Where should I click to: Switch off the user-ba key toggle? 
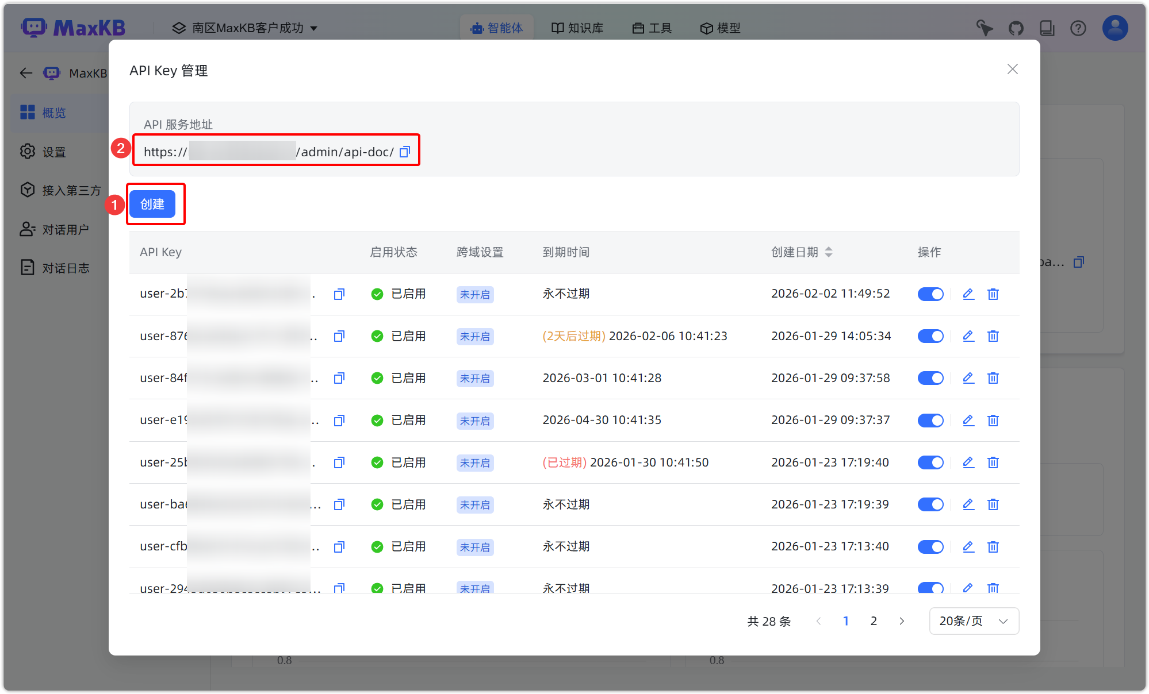[x=930, y=504]
